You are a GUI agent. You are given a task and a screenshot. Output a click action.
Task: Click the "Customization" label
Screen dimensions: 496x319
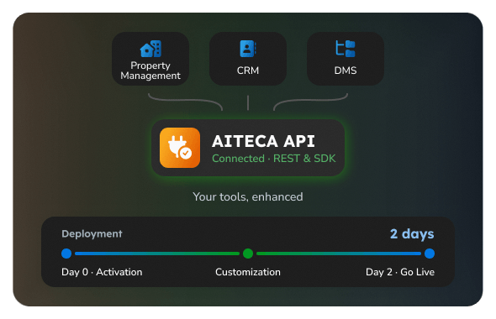[248, 272]
